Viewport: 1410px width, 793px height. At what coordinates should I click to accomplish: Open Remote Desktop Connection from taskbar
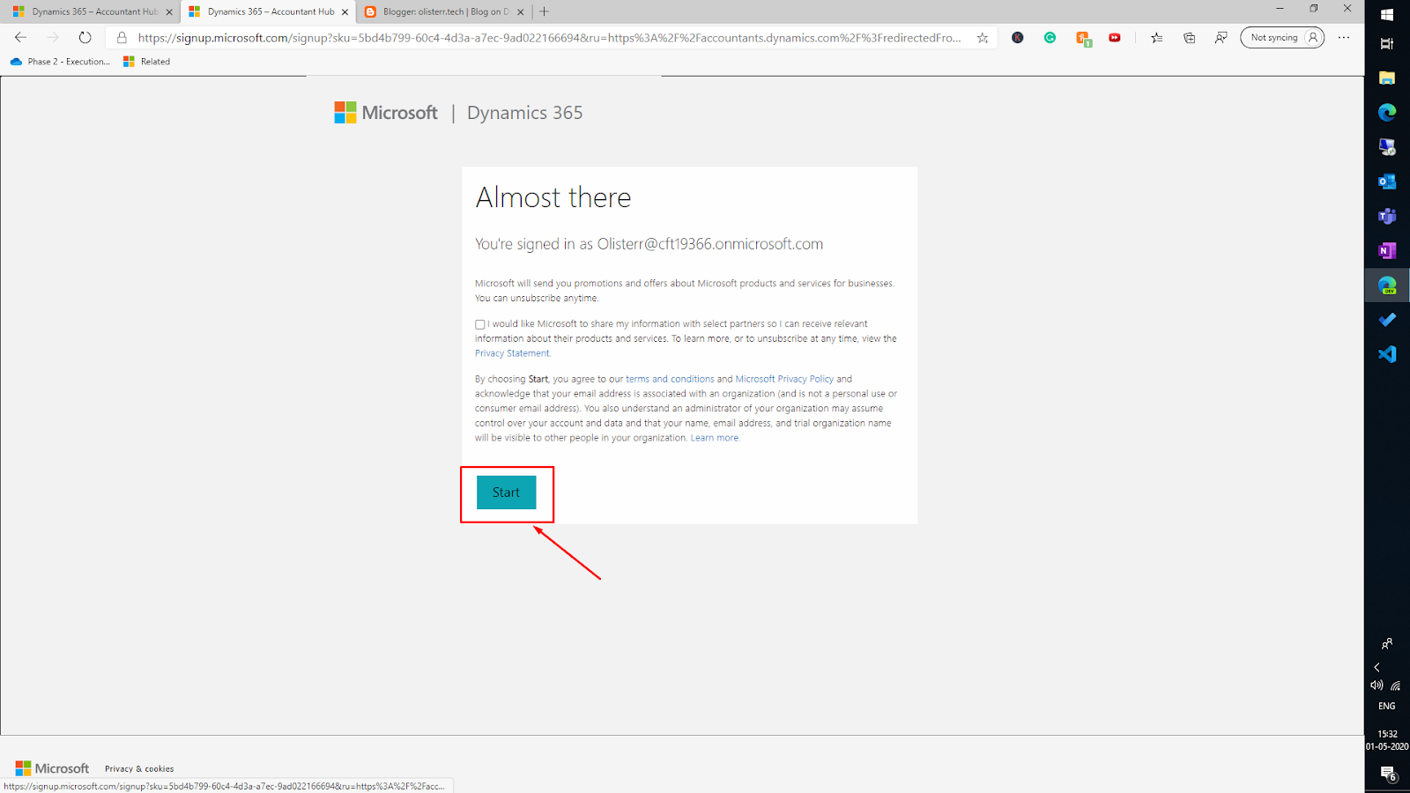point(1387,146)
